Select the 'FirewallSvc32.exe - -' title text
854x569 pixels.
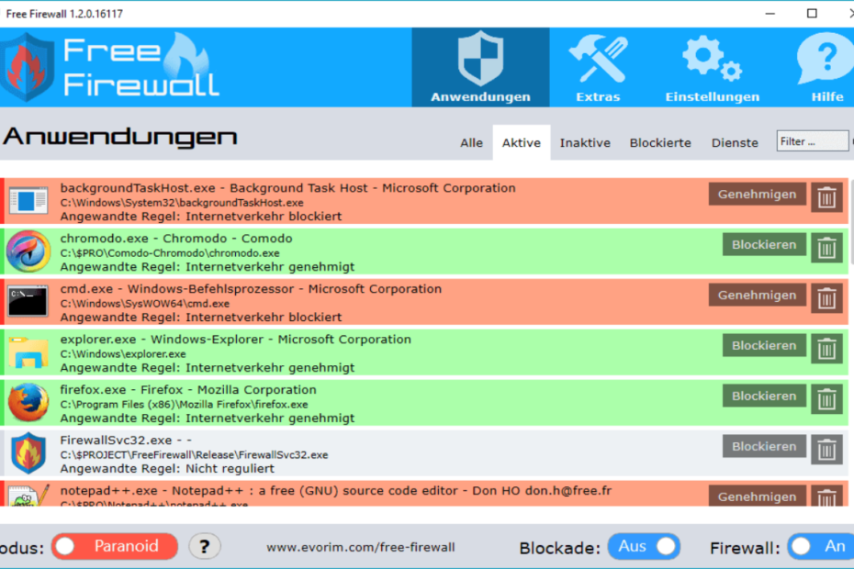tap(126, 440)
